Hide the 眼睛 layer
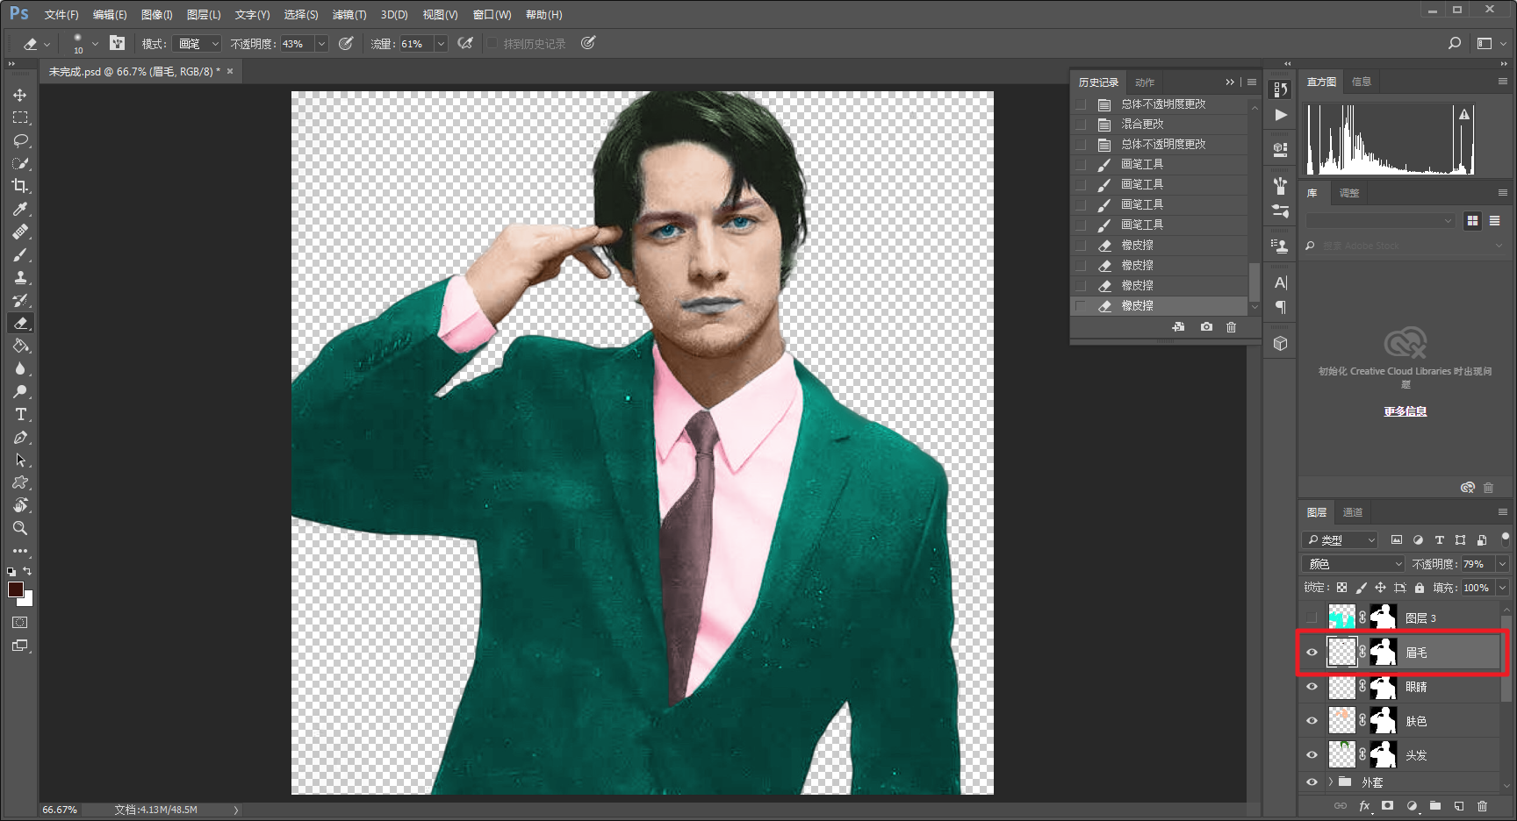 [x=1312, y=687]
